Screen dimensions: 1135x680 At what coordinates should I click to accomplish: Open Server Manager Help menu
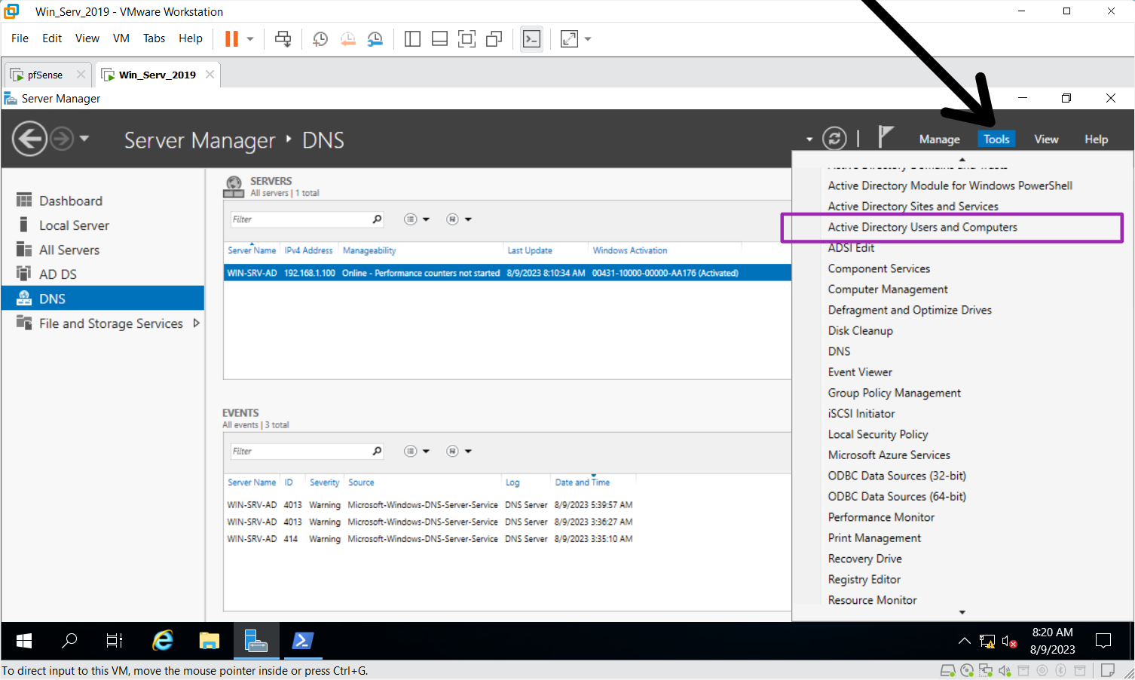tap(1097, 139)
